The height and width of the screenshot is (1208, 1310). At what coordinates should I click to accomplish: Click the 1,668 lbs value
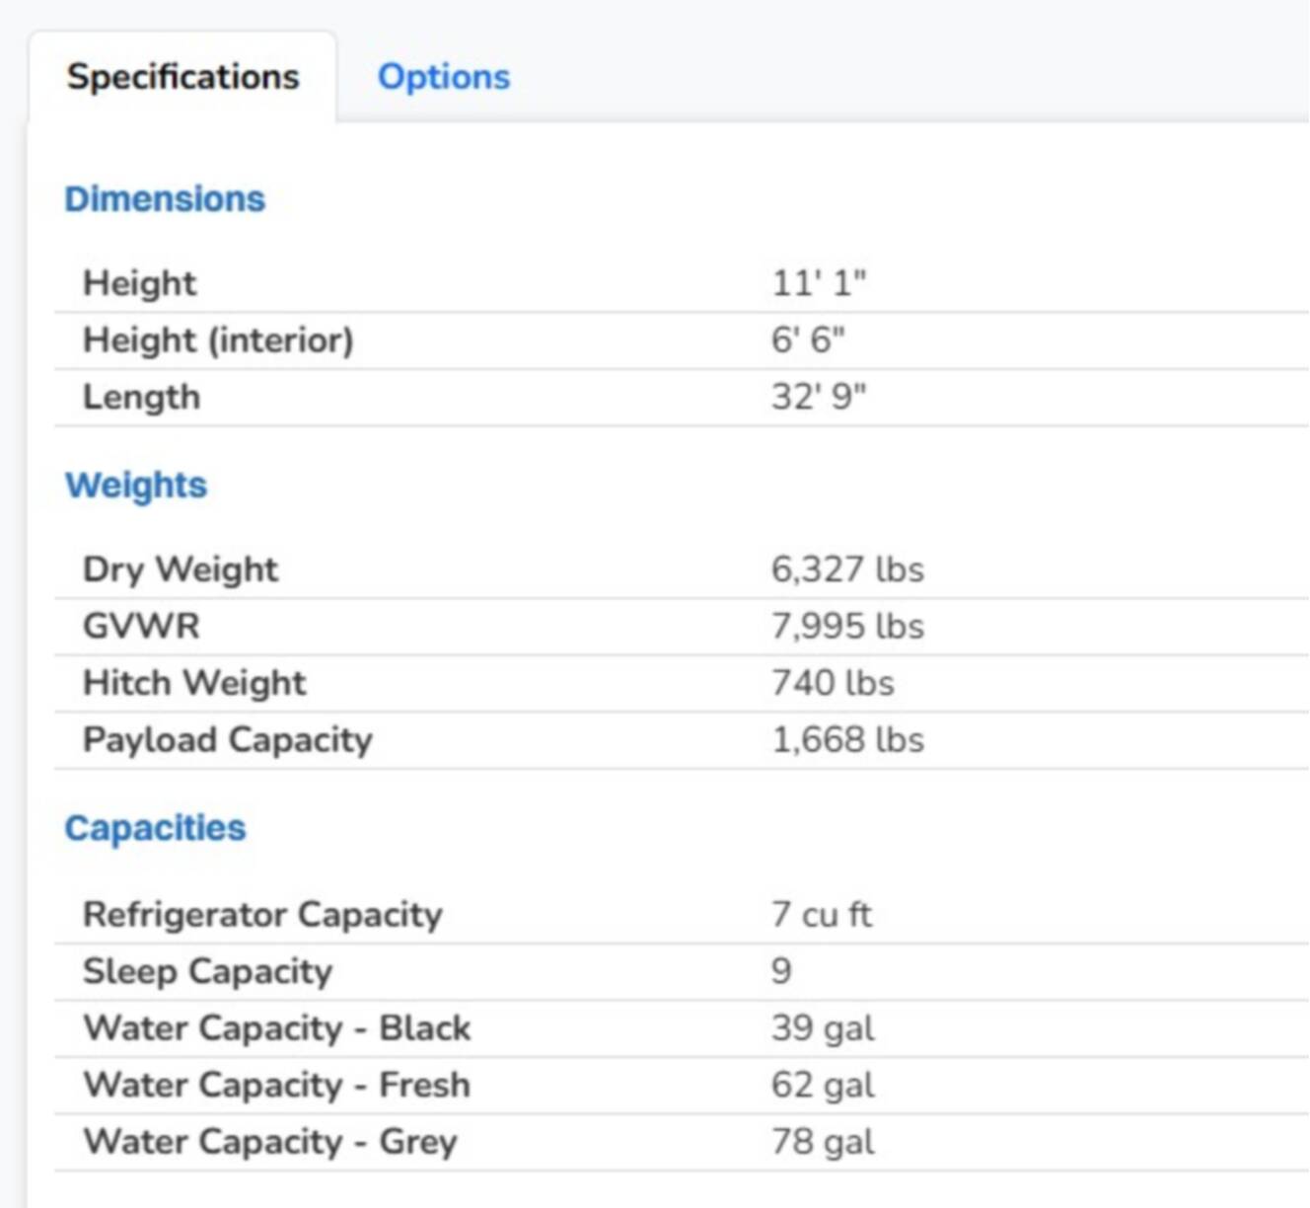[x=847, y=740]
